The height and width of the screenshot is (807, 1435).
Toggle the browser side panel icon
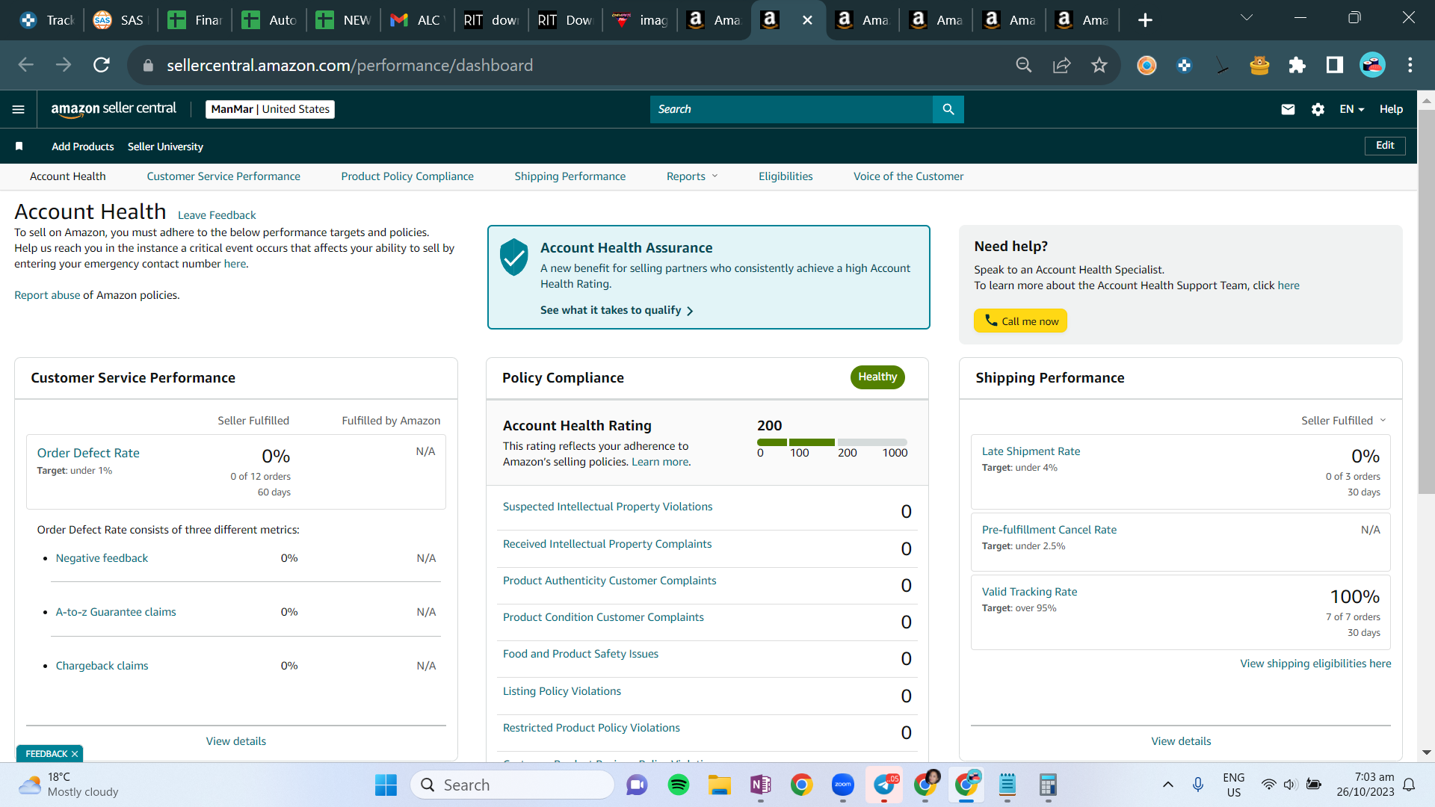1335,65
